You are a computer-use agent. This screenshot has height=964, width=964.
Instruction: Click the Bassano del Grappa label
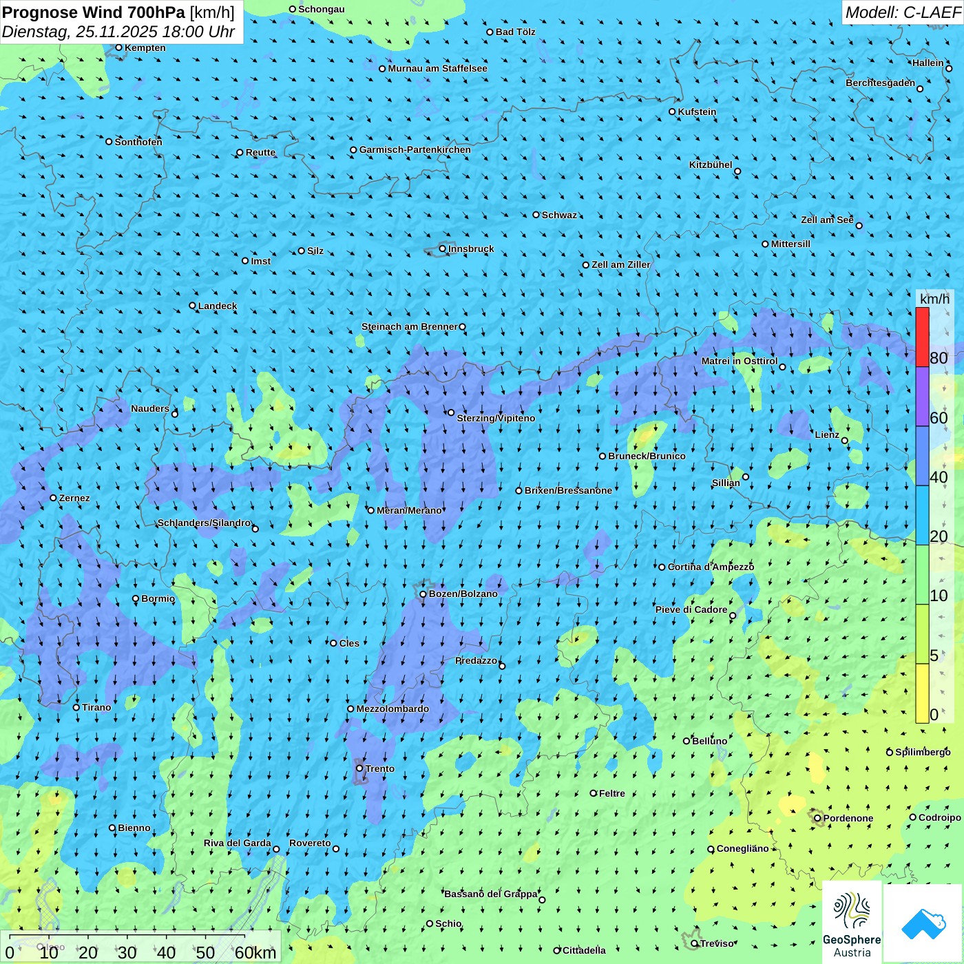(490, 894)
